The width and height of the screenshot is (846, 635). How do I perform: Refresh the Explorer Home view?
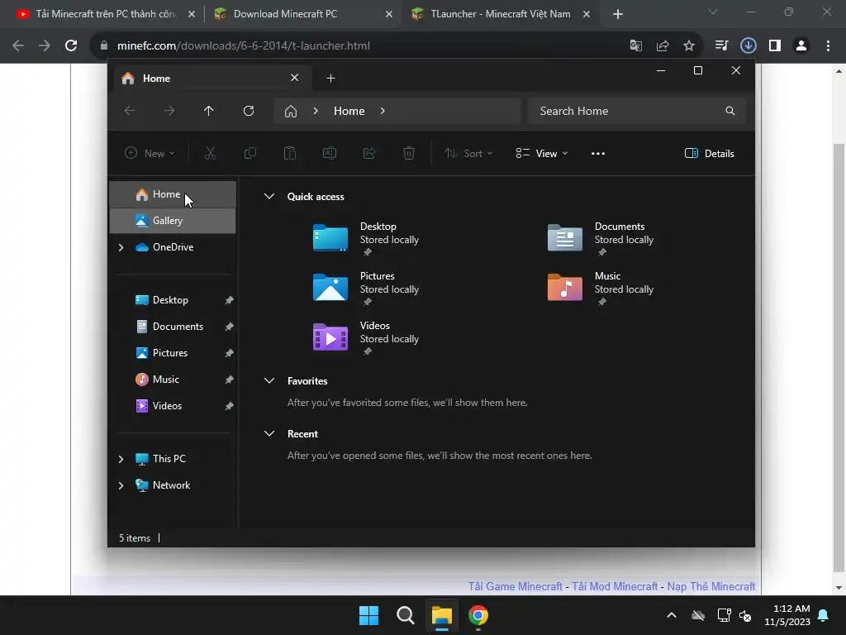point(249,111)
